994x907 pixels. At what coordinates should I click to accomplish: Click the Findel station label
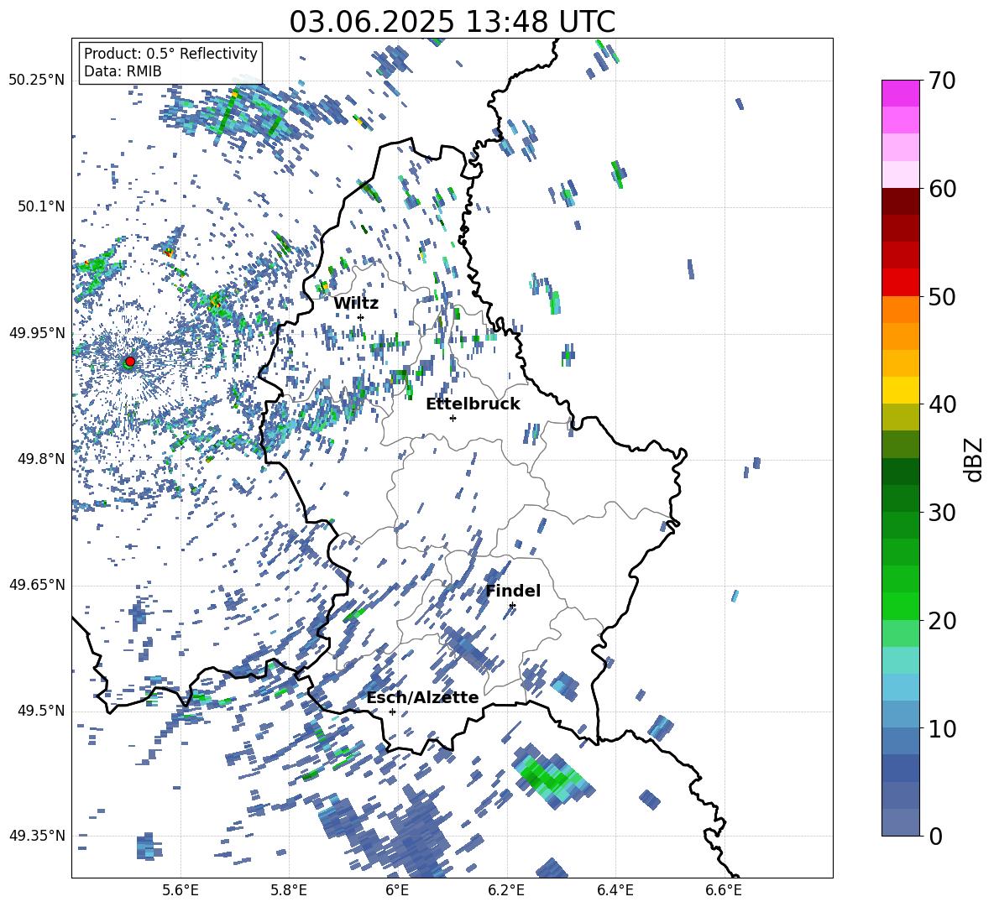point(513,591)
